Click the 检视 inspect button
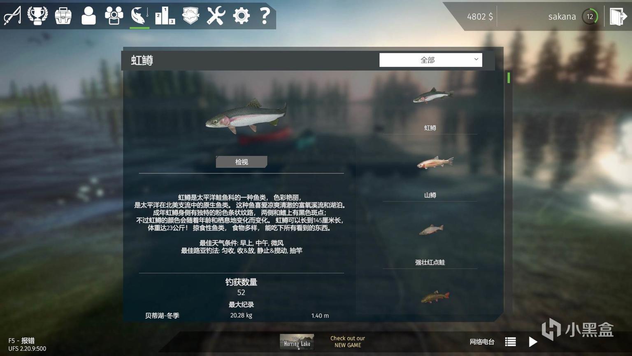Viewport: 632px width, 356px height. tap(242, 162)
